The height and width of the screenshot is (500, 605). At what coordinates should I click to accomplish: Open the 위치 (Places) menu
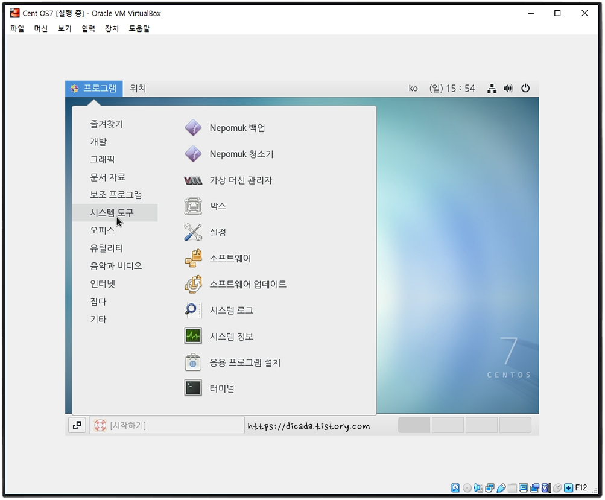click(138, 88)
